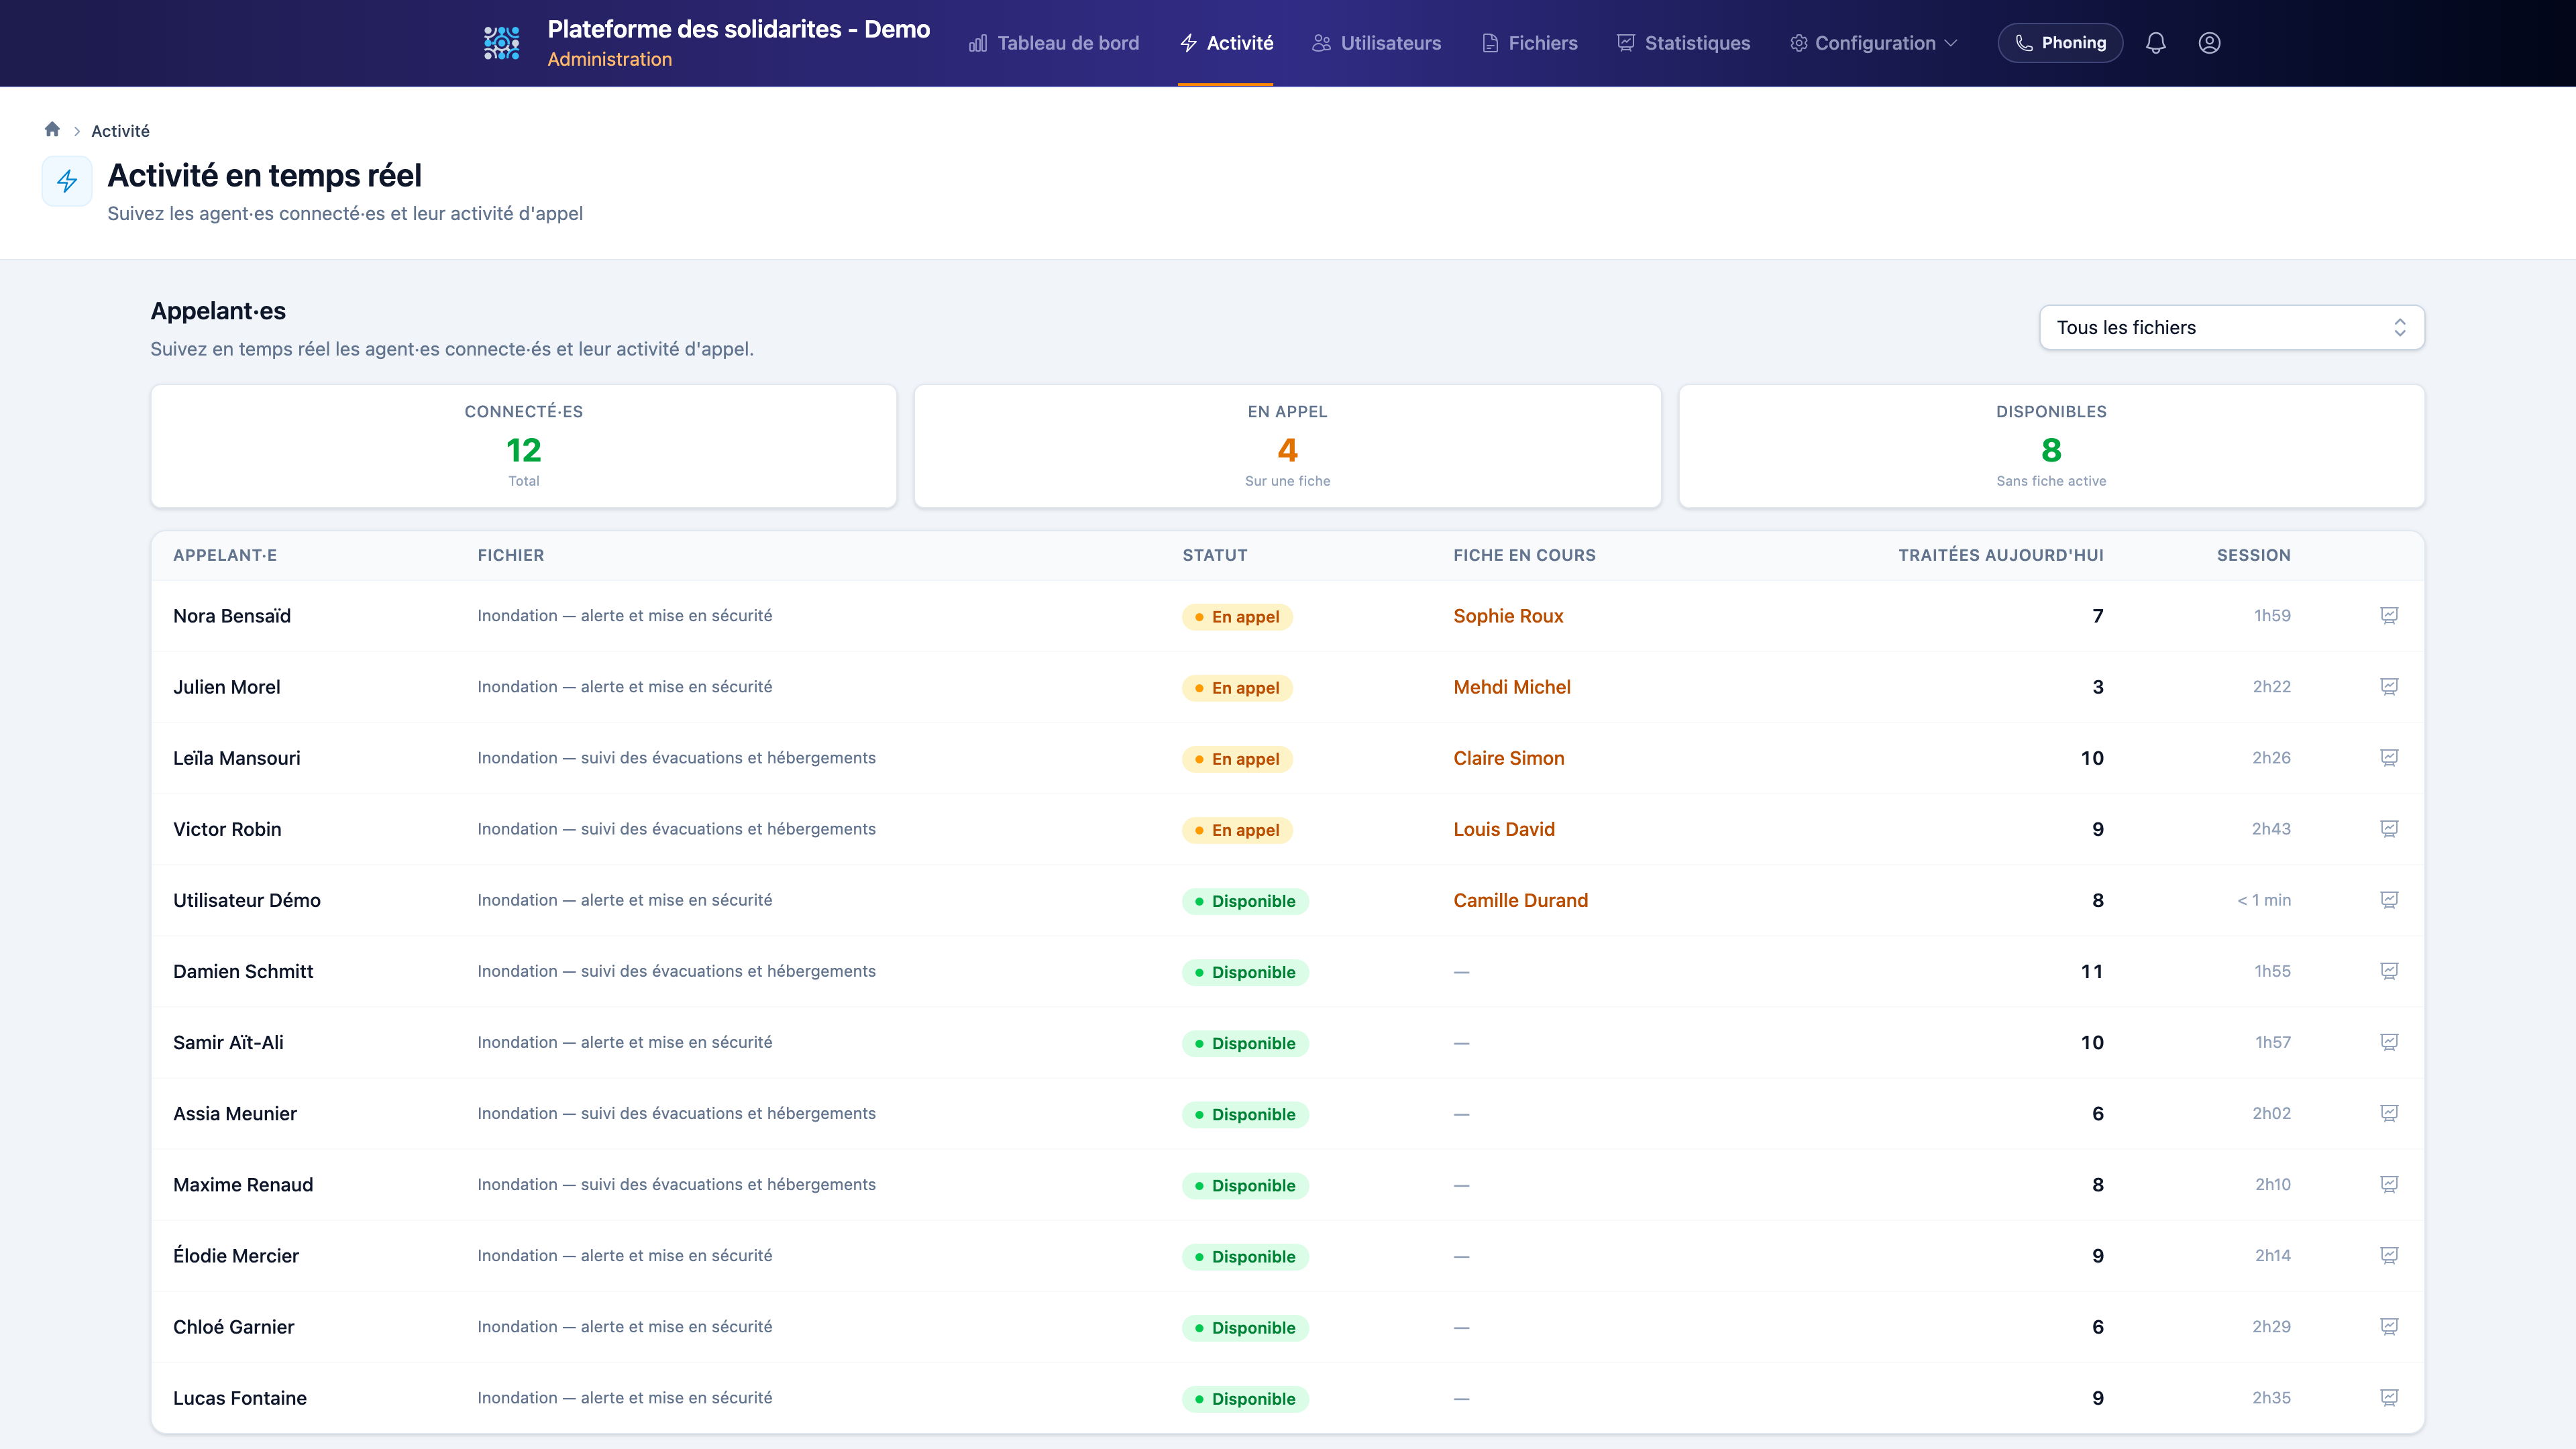
Task: Open the Tous les fichiers dropdown
Action: point(2231,327)
